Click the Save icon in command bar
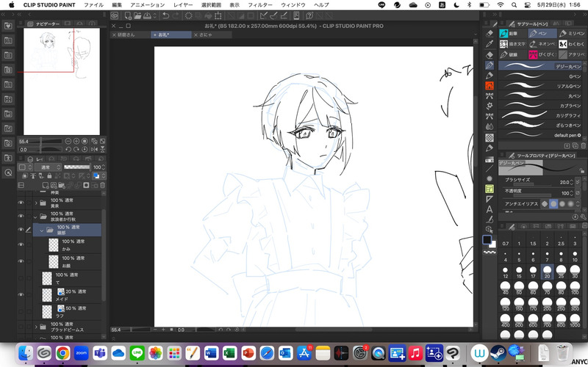The image size is (588, 367). pos(147,15)
